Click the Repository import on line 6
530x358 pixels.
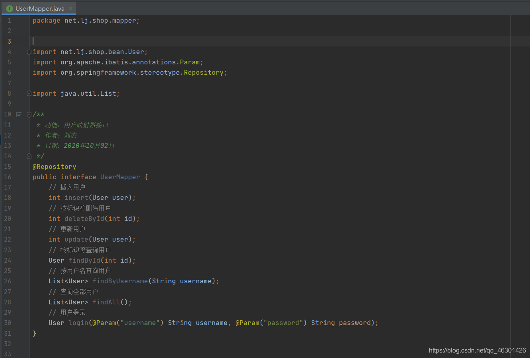point(204,73)
